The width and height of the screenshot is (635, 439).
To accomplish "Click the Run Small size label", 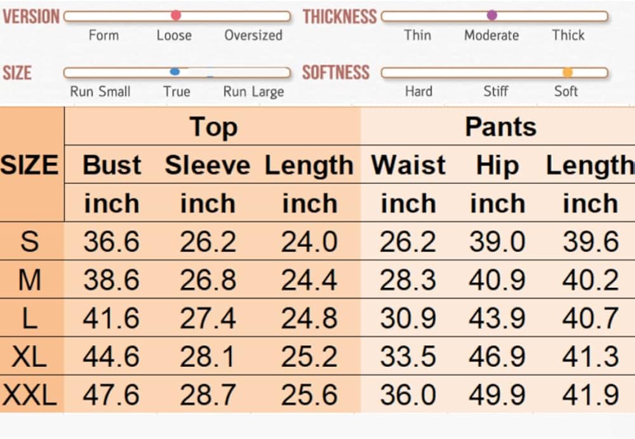I will (100, 91).
